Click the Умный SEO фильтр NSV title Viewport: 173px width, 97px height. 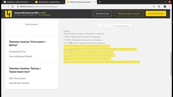26,13
